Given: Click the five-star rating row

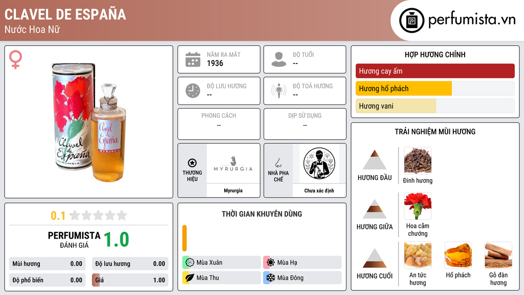Looking at the screenshot, I should pyautogui.click(x=98, y=215).
